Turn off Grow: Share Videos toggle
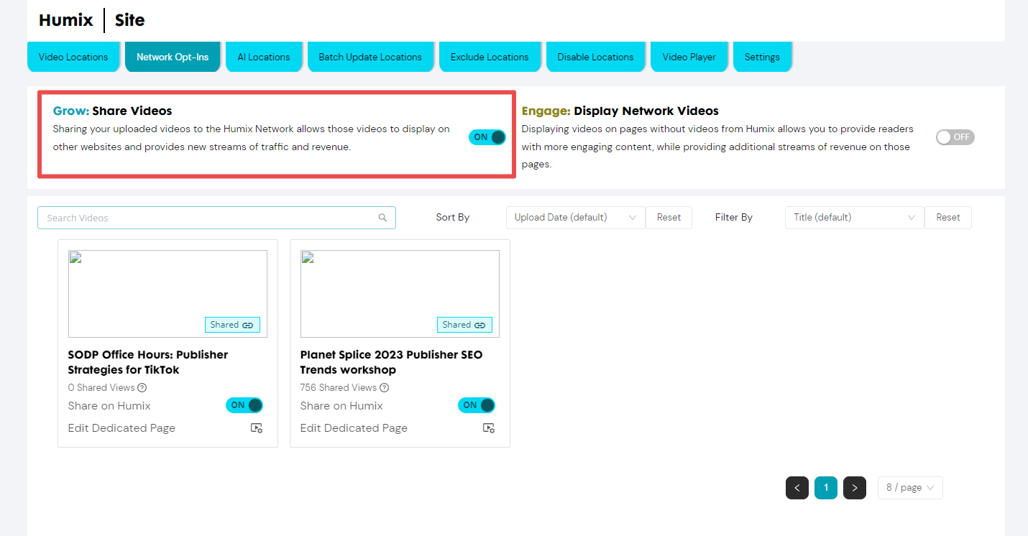 [x=487, y=137]
